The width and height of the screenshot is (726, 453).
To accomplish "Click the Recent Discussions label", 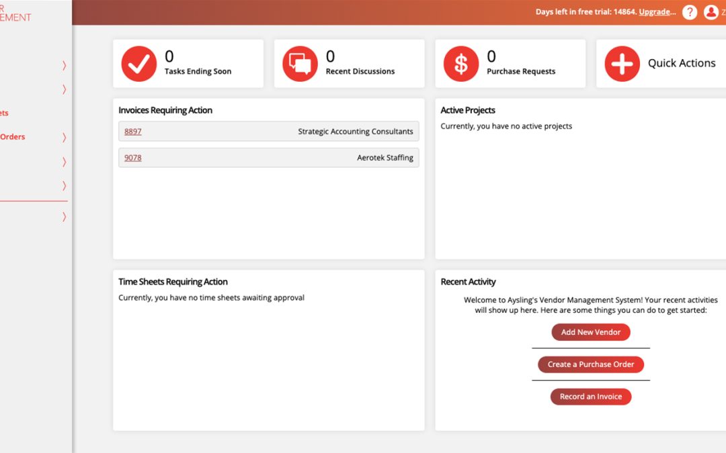I will click(360, 71).
